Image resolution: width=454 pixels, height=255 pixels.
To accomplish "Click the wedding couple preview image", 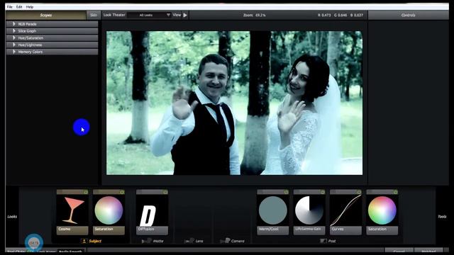I will 234,103.
